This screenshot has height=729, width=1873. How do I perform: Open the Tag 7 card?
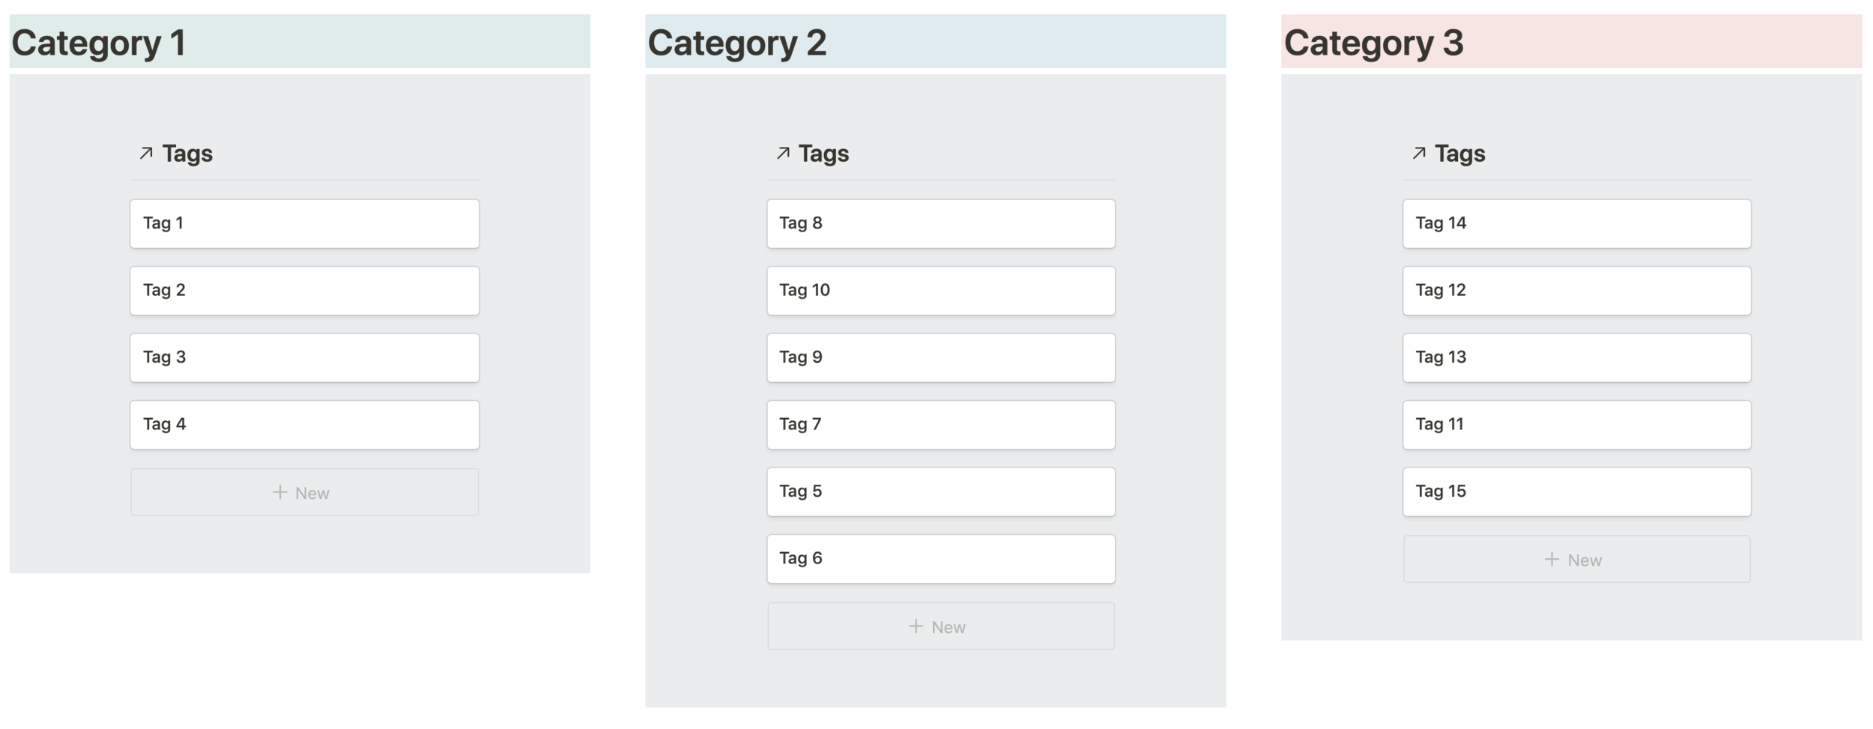pos(941,425)
